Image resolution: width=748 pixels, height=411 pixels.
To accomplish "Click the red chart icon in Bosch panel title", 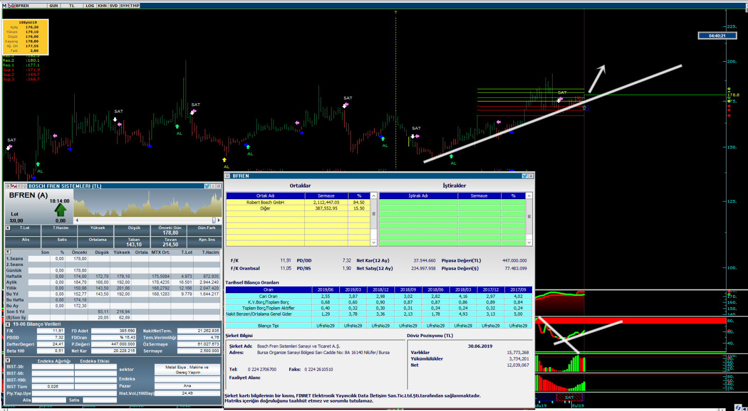I will click(14, 186).
